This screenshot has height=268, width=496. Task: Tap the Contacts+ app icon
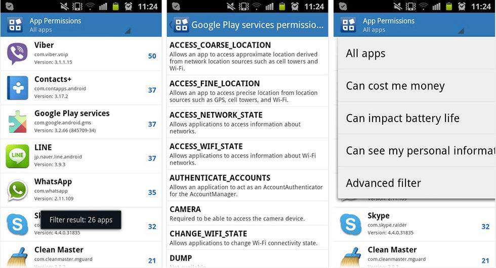click(x=17, y=88)
